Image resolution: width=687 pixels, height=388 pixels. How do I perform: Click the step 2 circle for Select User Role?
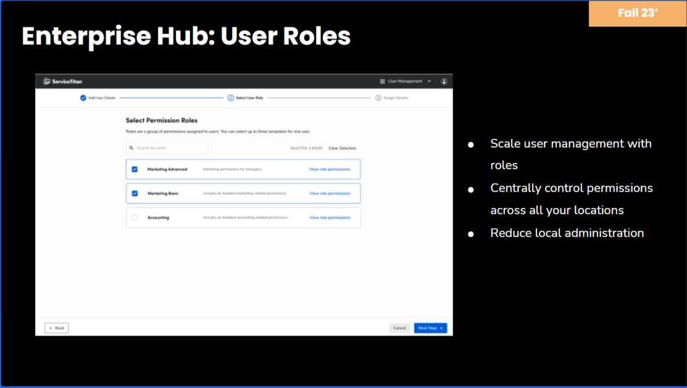[231, 98]
